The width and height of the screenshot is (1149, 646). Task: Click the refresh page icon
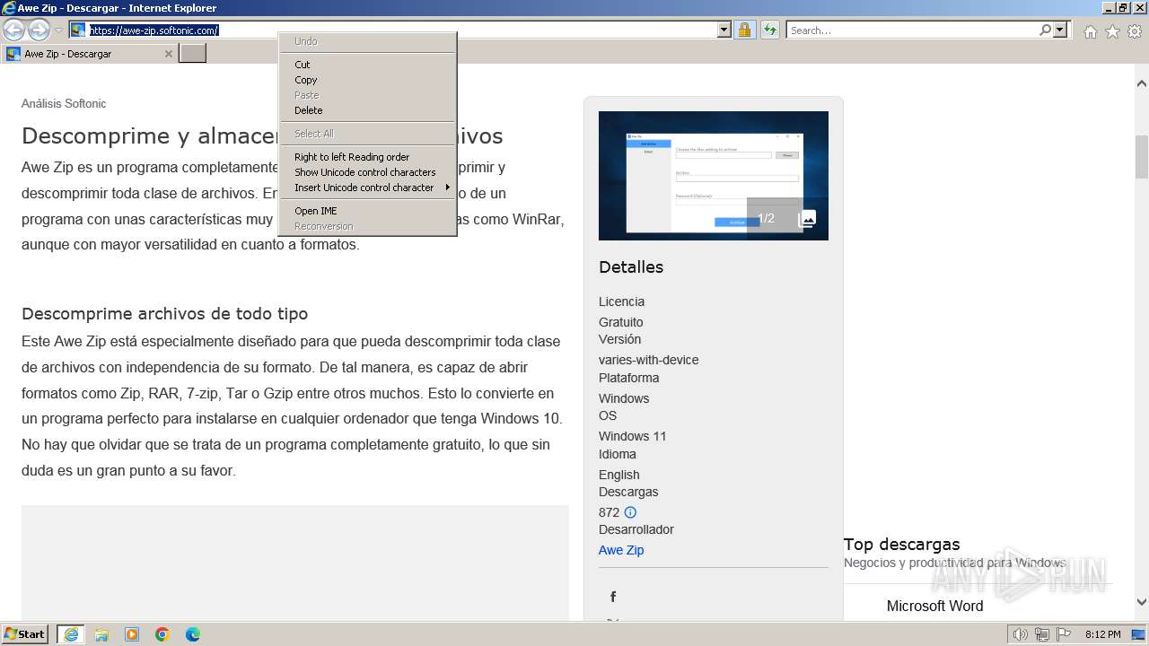click(769, 30)
